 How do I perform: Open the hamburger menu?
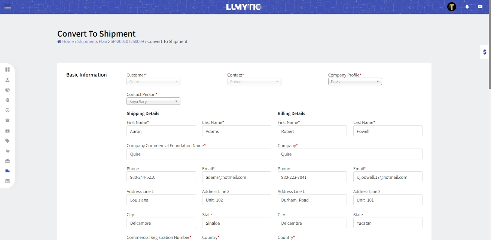(x=7, y=7)
